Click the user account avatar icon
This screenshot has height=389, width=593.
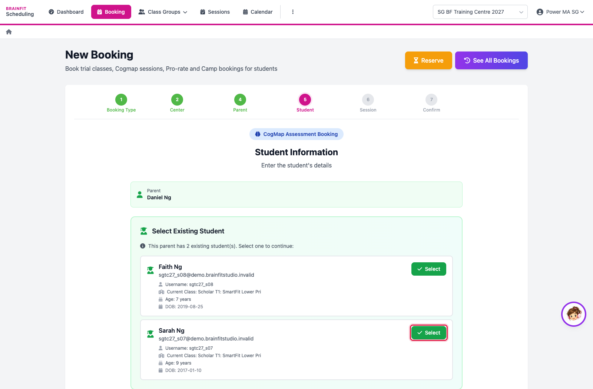[540, 12]
